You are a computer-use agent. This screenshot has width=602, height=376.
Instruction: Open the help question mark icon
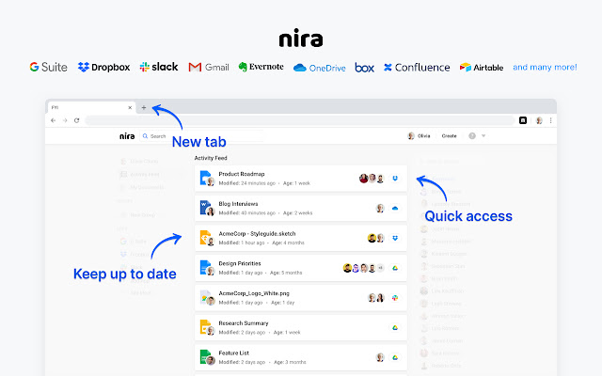(472, 135)
